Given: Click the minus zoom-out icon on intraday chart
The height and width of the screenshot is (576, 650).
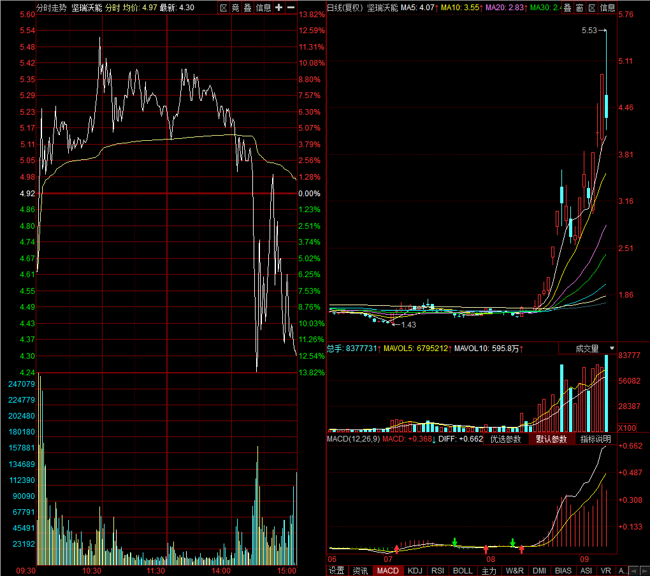Looking at the screenshot, I should click(291, 8).
